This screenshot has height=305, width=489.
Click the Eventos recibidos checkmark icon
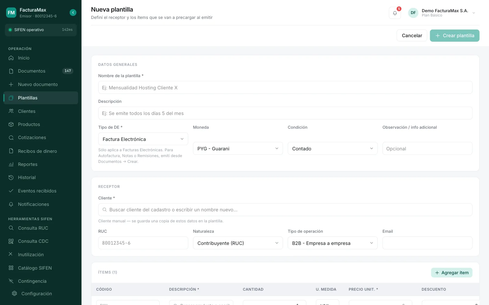coord(11,191)
